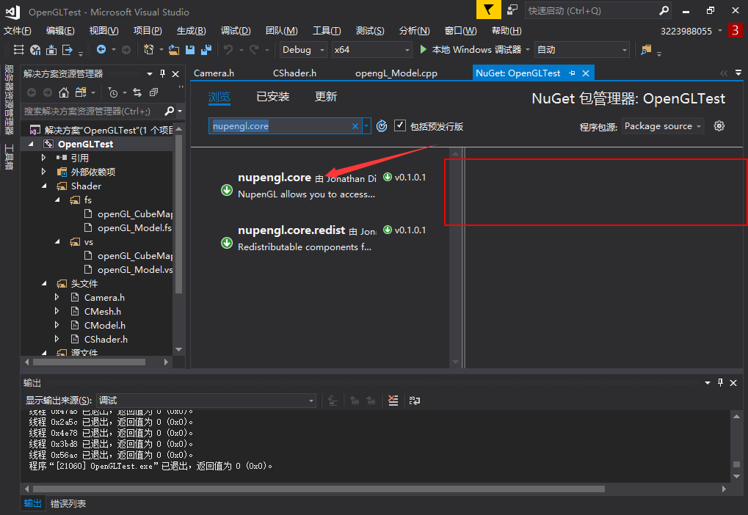The image size is (748, 515).
Task: Click the home icon in solution explorer
Action: pyautogui.click(x=63, y=92)
